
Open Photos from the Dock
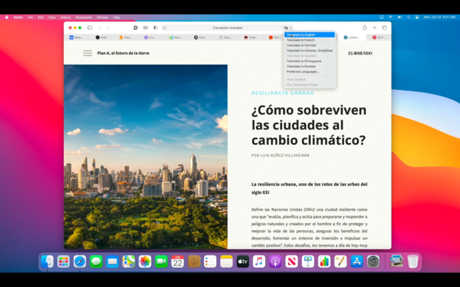click(x=145, y=262)
